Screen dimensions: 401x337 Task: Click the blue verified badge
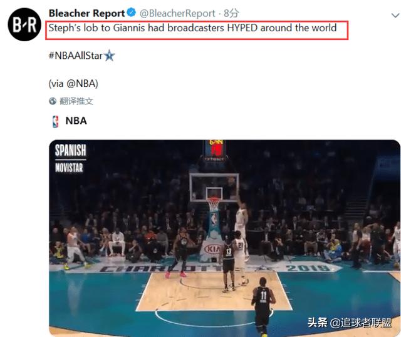click(132, 13)
